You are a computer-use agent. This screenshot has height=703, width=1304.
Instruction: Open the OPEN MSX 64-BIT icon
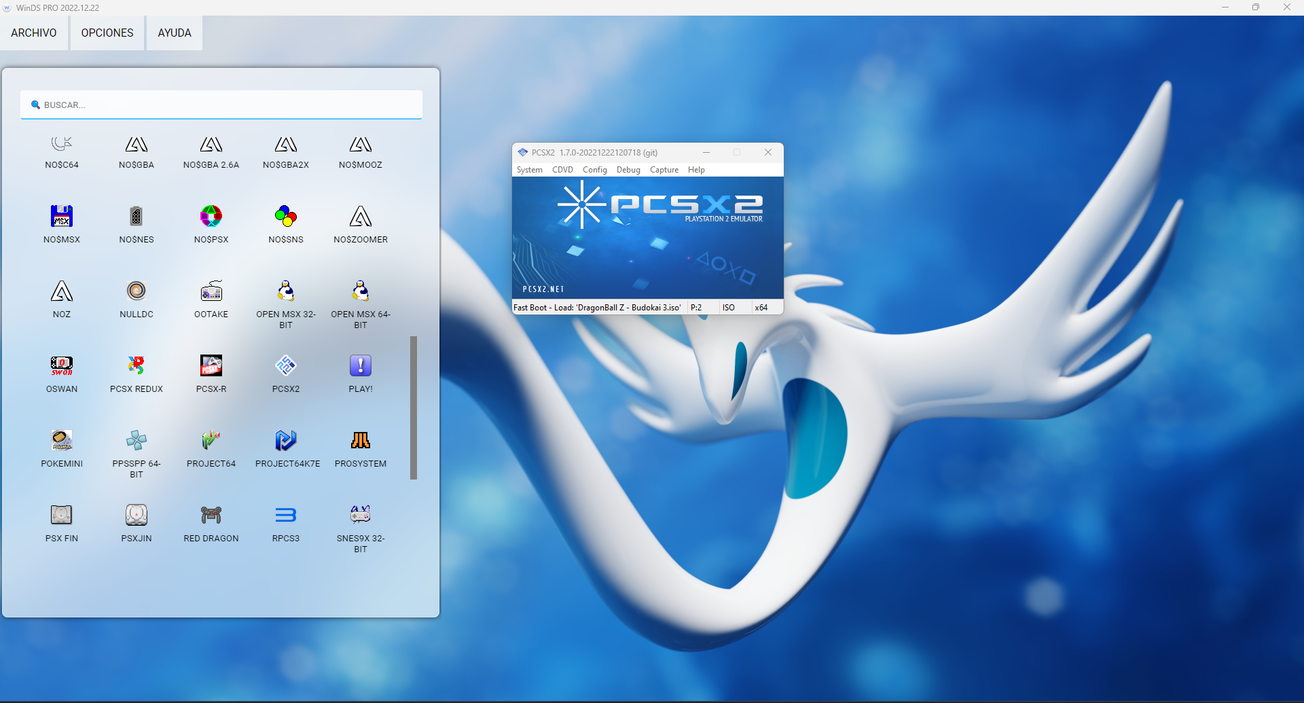361,291
